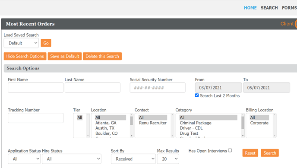297x168 pixels.
Task: Select All in Billing Location list
Action: click(x=259, y=117)
